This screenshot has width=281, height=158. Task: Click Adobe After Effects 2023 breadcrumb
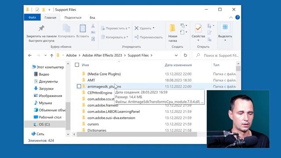[102, 55]
